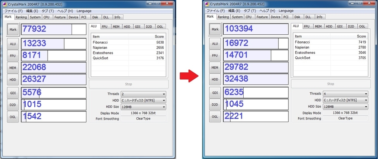Open ファイル (F) menu in left window
The image size is (378, 159).
pyautogui.click(x=14, y=11)
